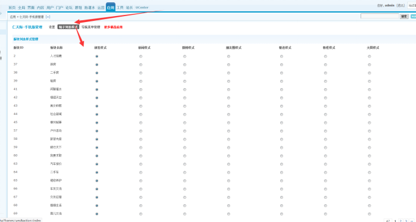Switch to the 导航菜单管理 sub-tab

coord(91,27)
